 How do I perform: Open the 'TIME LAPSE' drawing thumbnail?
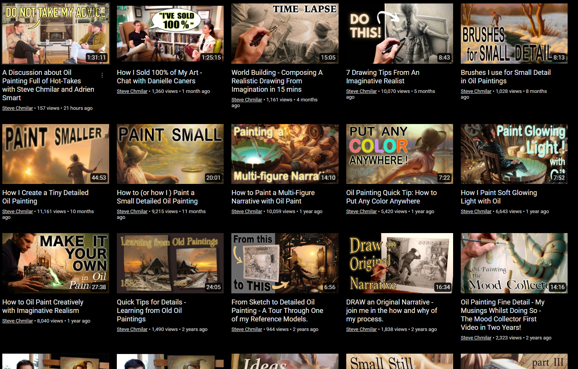click(x=285, y=33)
